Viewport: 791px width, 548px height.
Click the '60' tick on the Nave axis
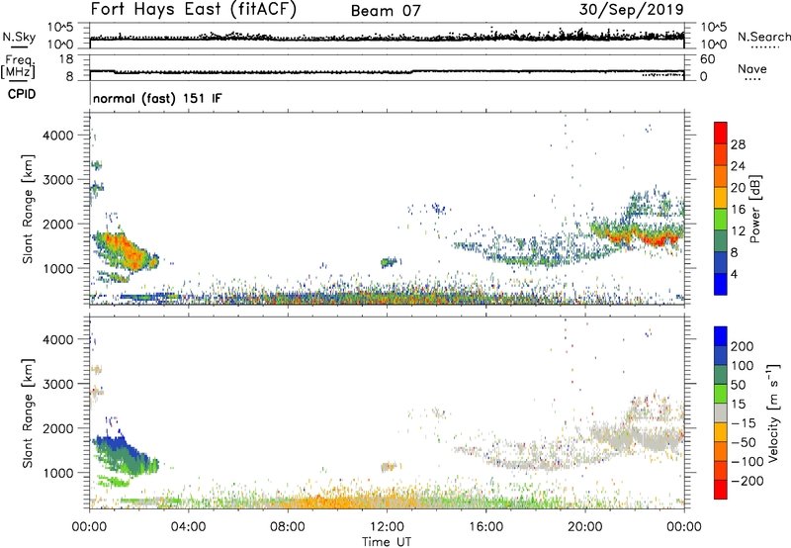pyautogui.click(x=707, y=59)
